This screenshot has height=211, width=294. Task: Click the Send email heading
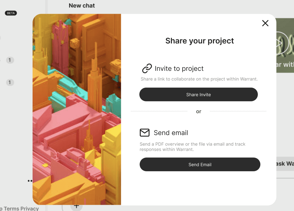pyautogui.click(x=171, y=133)
